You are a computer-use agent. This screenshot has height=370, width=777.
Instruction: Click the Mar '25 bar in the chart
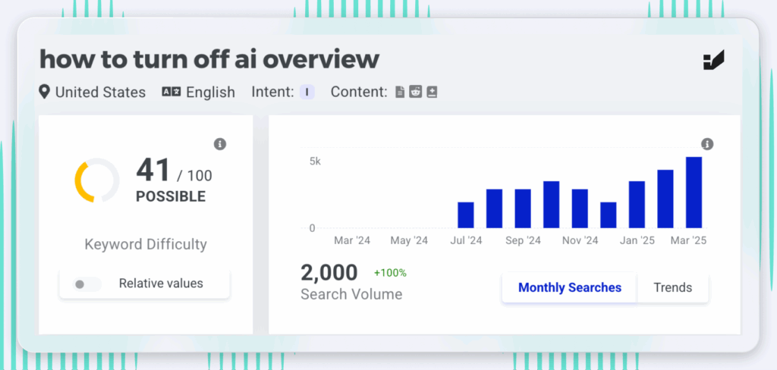694,192
